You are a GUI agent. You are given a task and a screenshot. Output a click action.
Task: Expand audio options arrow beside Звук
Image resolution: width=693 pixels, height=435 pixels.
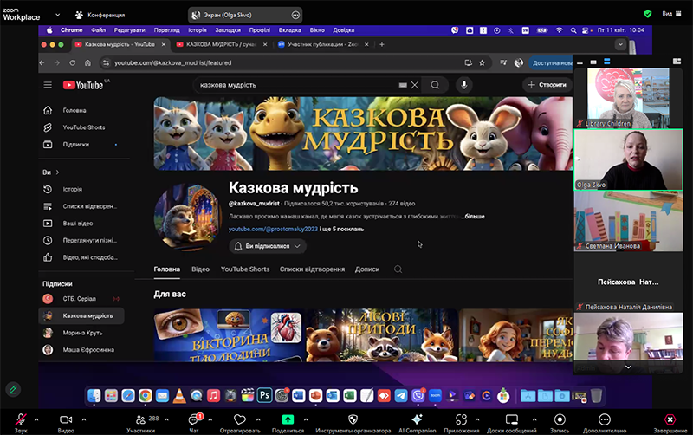coord(36,419)
